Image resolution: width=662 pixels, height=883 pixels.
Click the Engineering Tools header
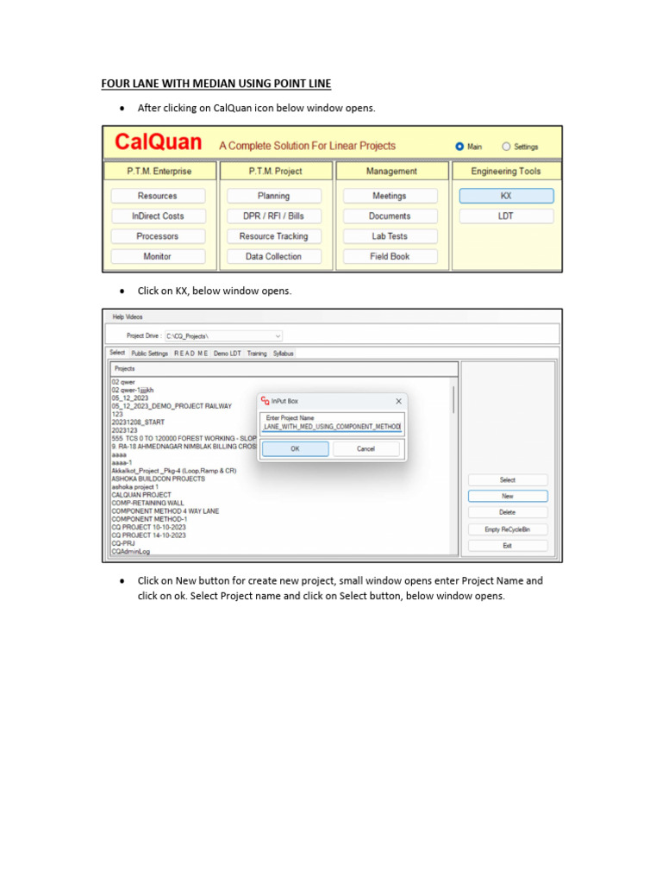pos(506,172)
